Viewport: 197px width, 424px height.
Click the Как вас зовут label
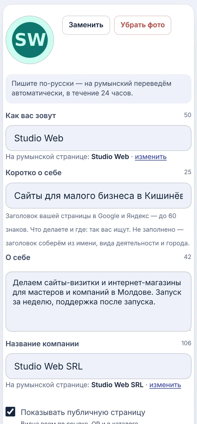click(31, 115)
